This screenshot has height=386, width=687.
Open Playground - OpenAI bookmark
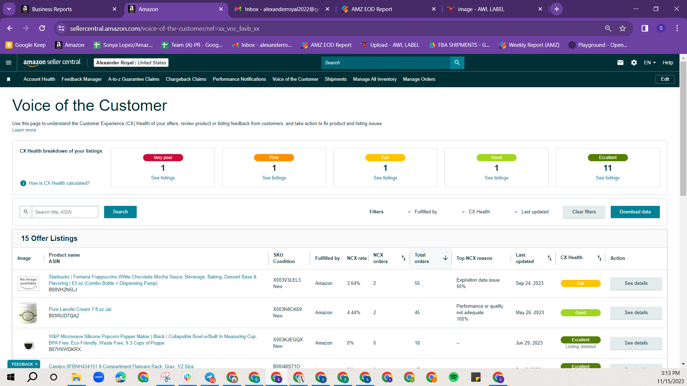[598, 45]
